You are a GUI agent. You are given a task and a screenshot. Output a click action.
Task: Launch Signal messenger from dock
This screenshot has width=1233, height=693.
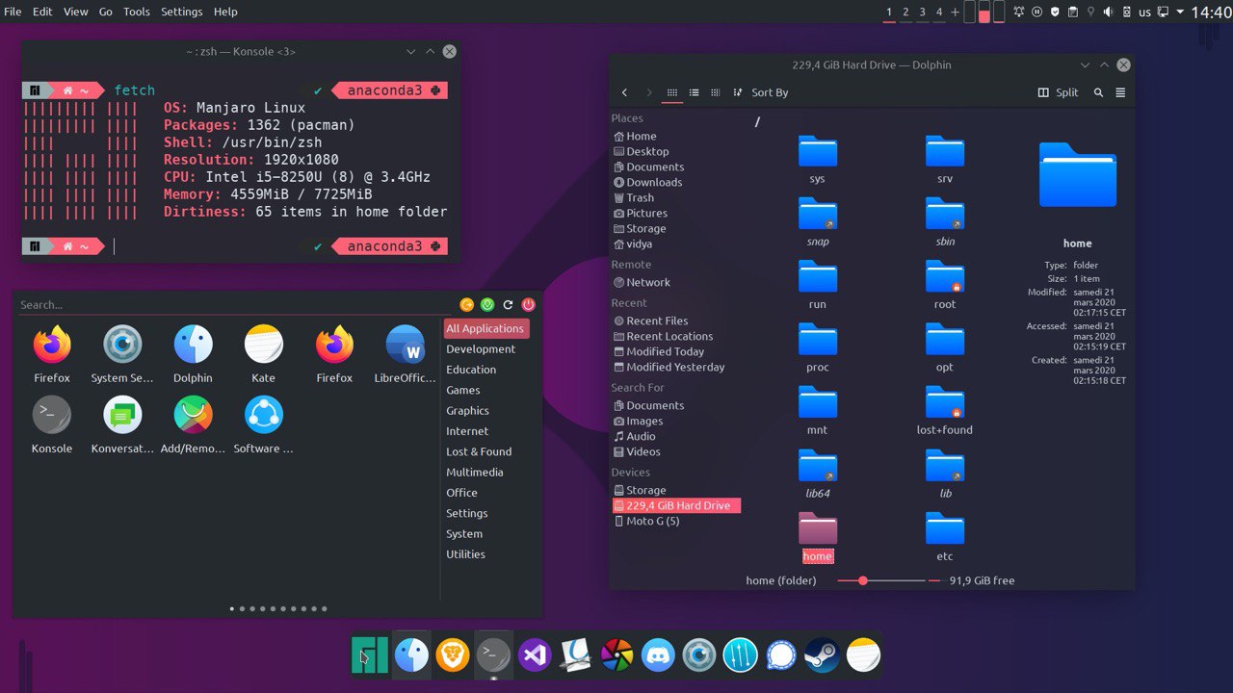click(x=782, y=655)
